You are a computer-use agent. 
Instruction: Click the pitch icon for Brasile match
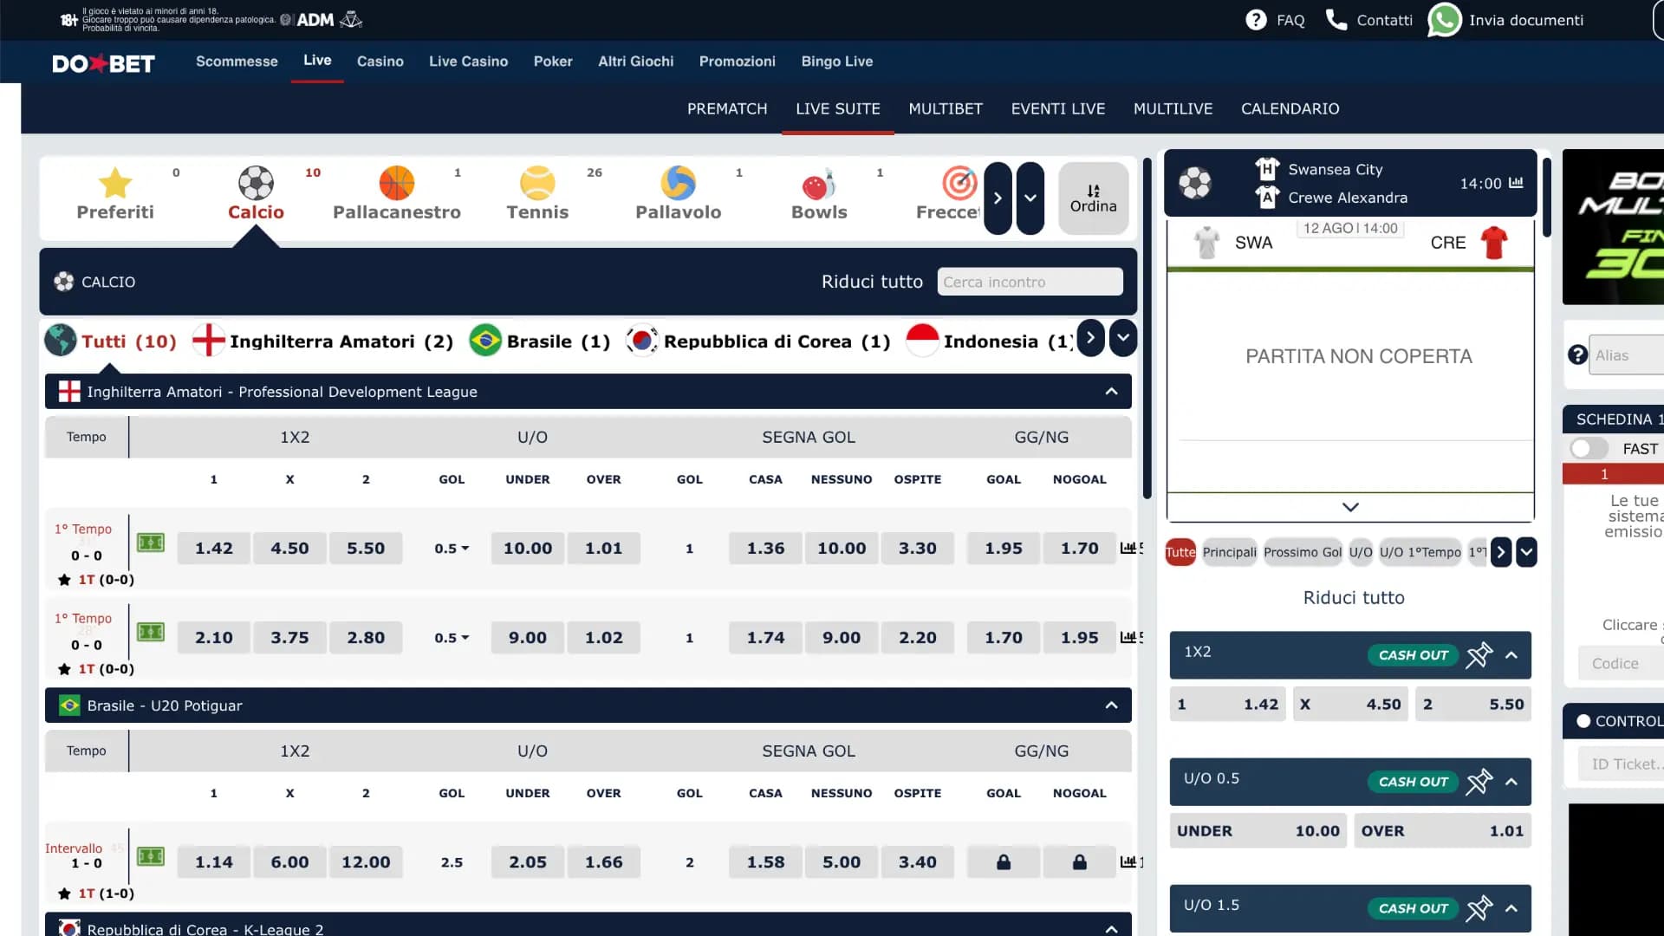[151, 857]
